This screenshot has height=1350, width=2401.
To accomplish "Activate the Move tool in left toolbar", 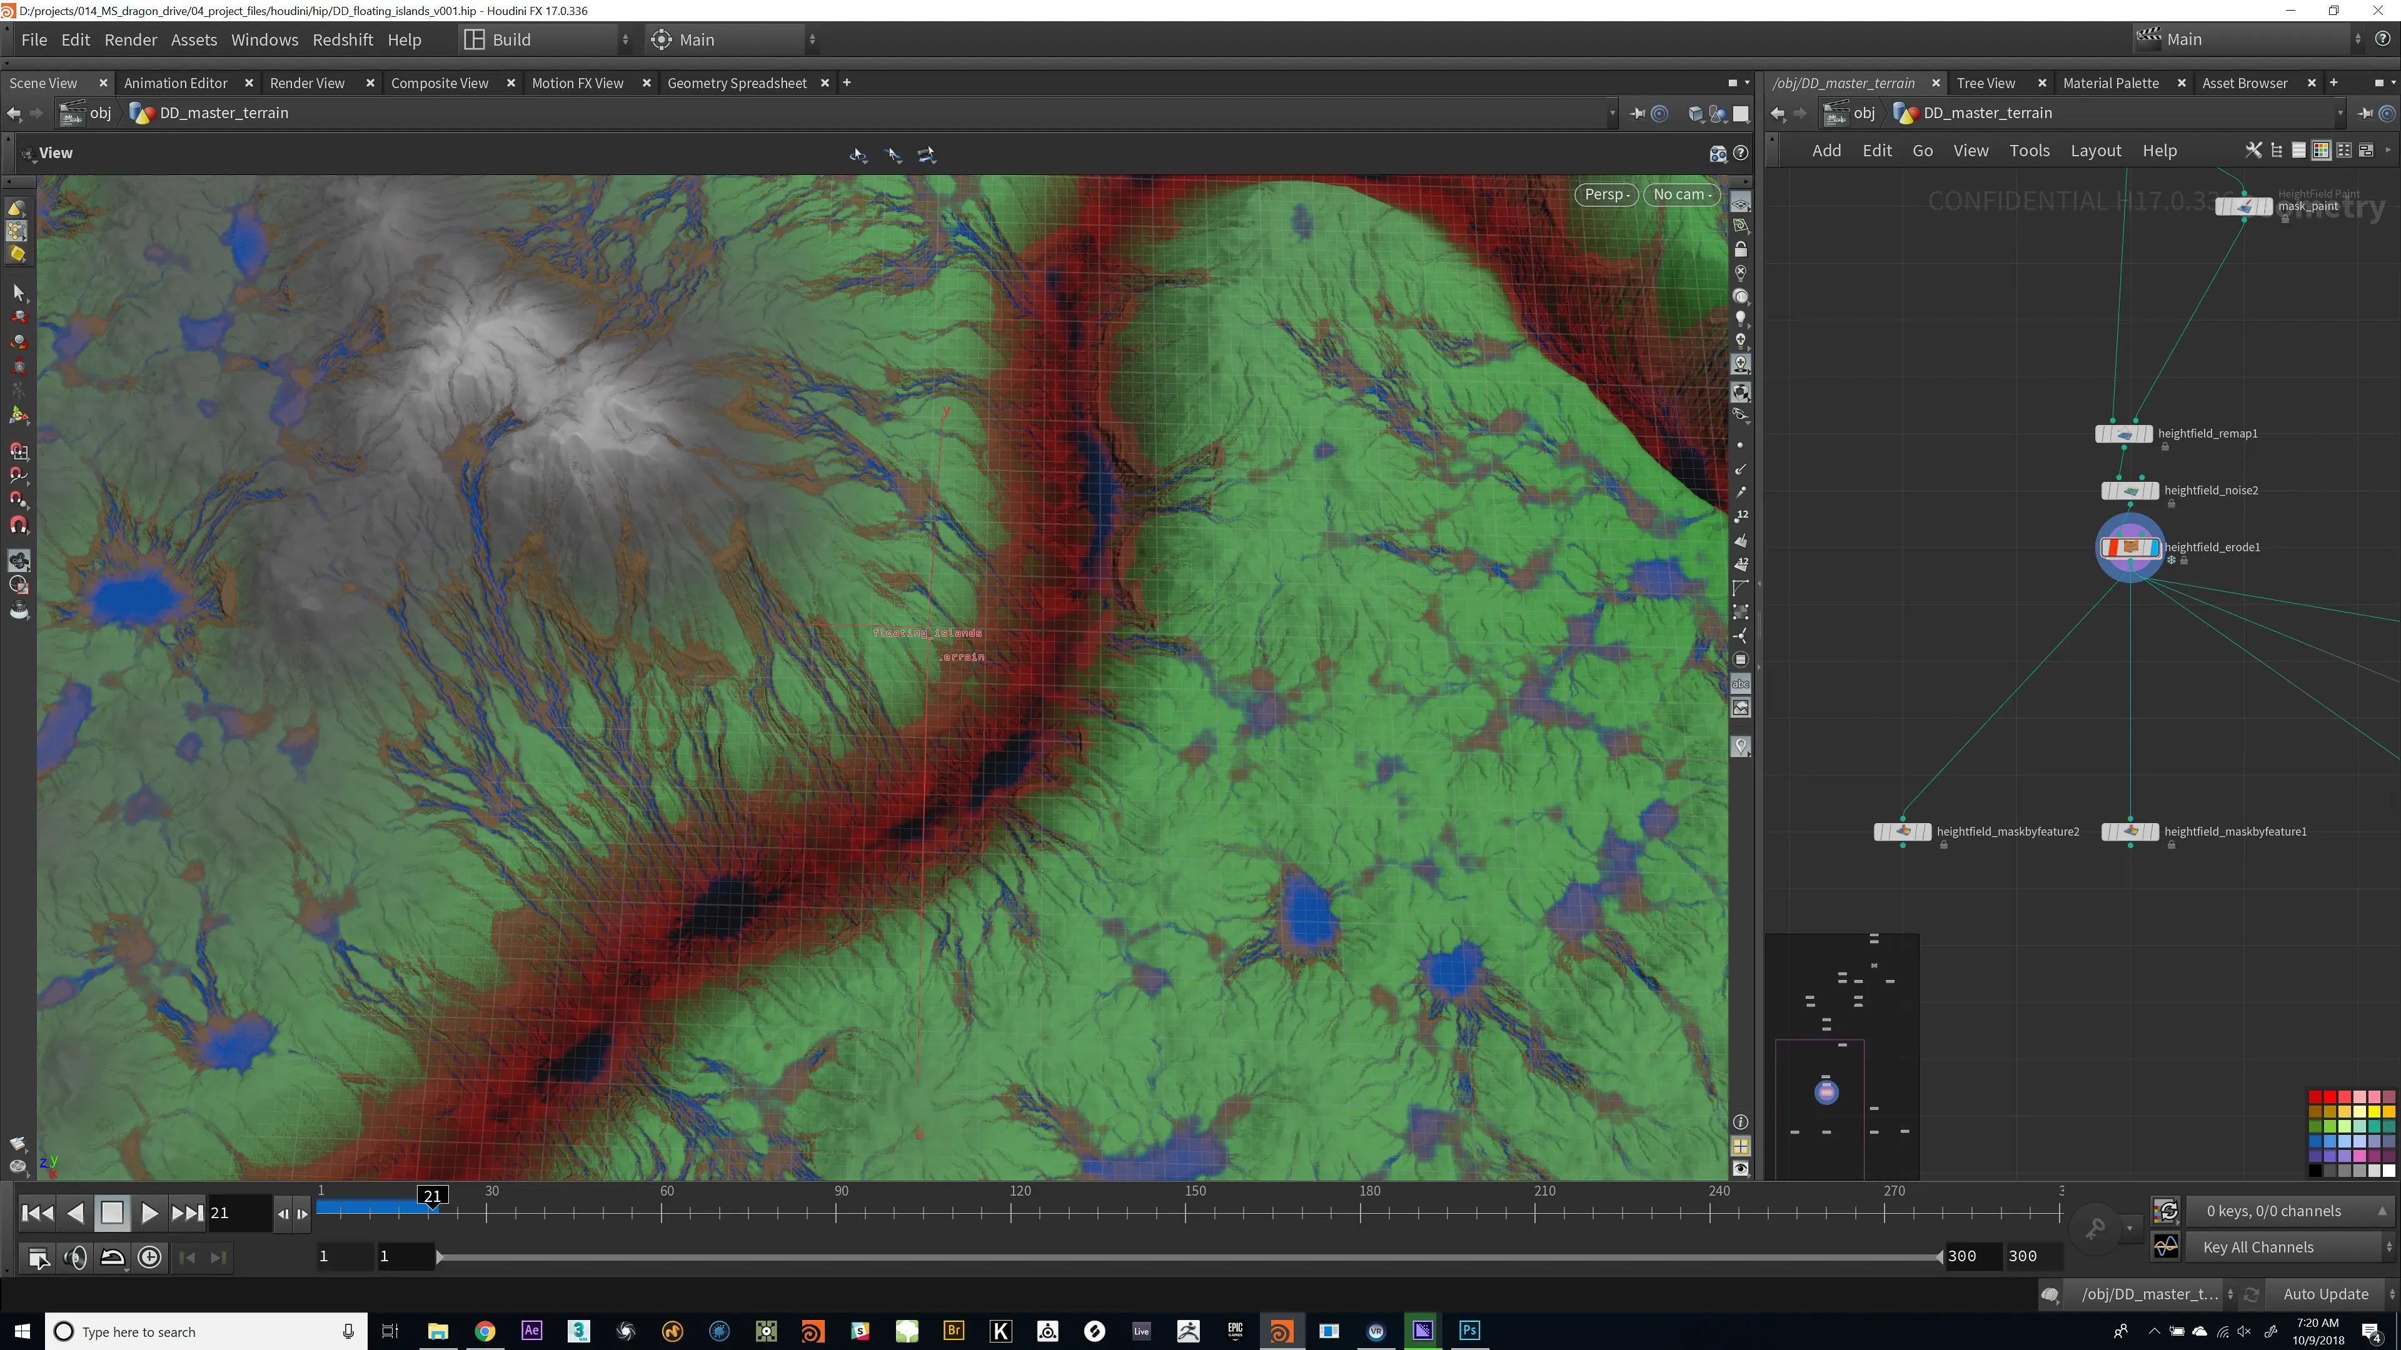I will click(19, 317).
